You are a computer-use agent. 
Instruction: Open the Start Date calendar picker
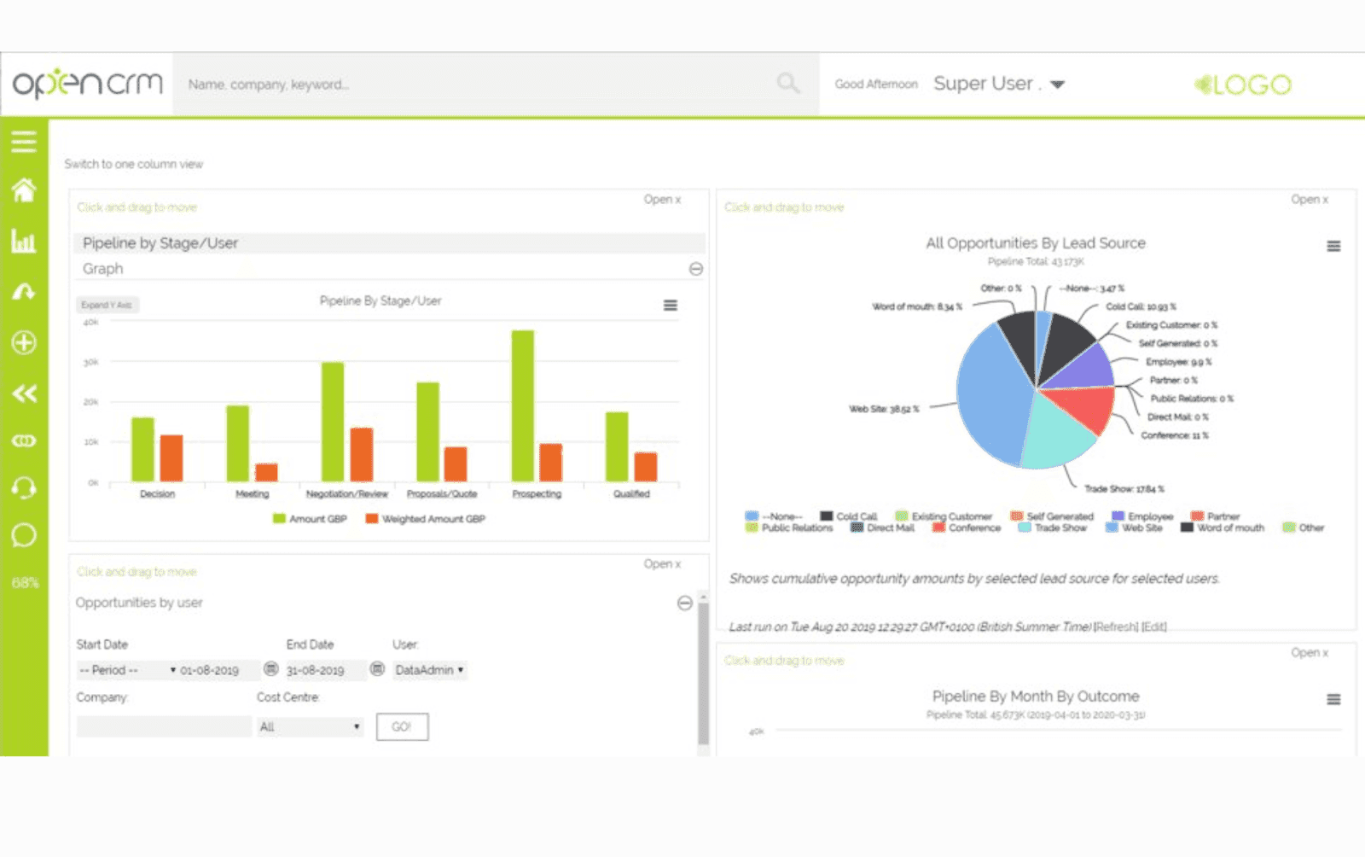click(x=270, y=670)
